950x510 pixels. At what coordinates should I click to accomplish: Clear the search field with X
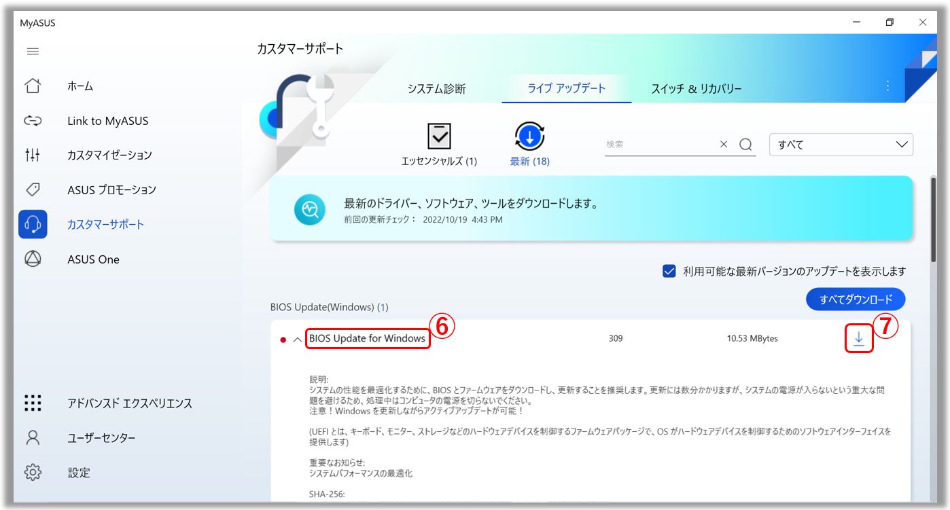pyautogui.click(x=724, y=145)
